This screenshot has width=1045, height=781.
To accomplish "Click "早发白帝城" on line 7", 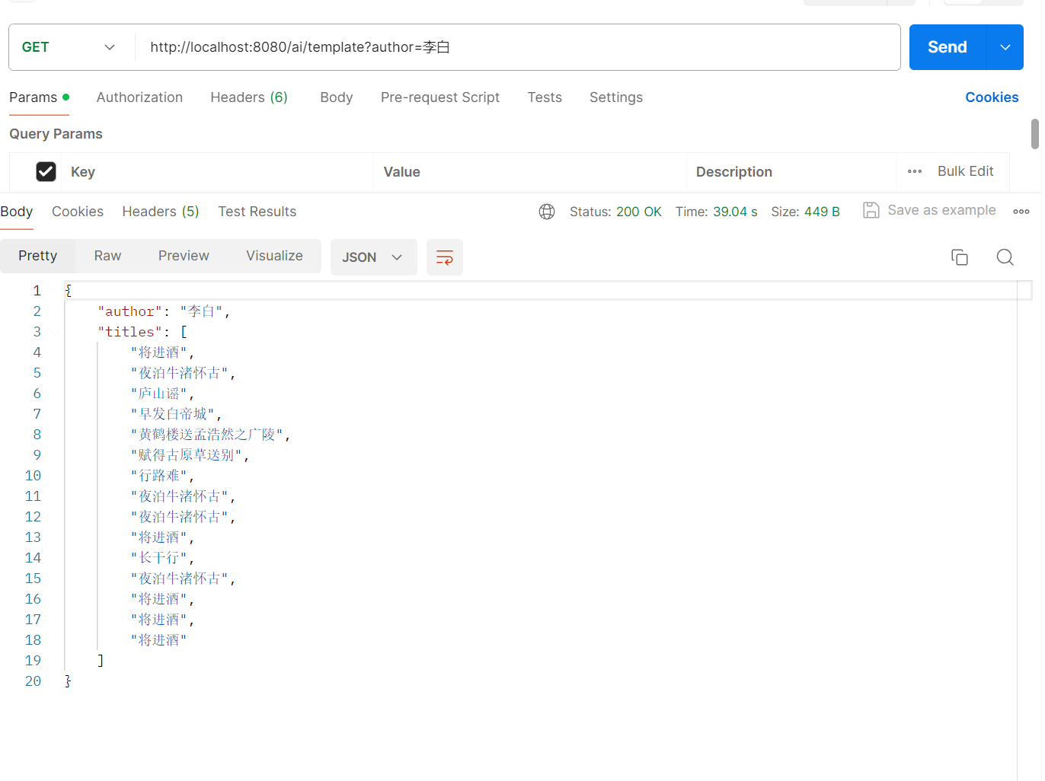I will [x=173, y=414].
